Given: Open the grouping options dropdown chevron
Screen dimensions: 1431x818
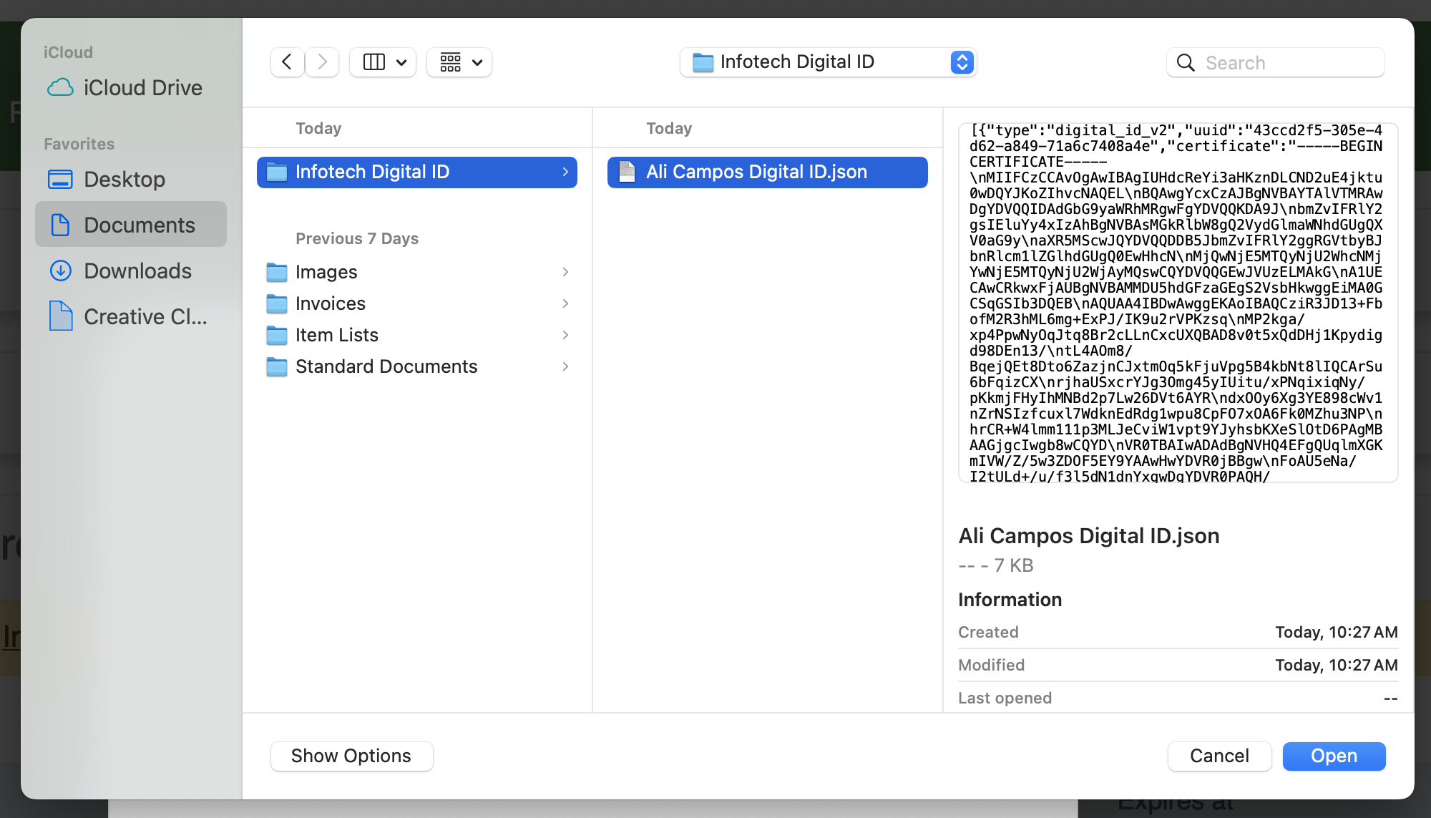Looking at the screenshot, I should pyautogui.click(x=478, y=62).
